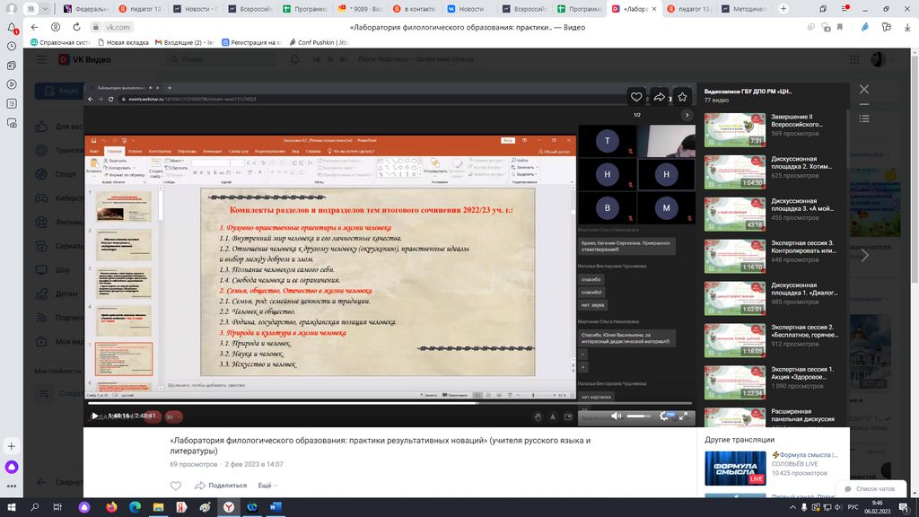Click the share arrow icon at the top of the player
This screenshot has height=517, width=919.
660,97
